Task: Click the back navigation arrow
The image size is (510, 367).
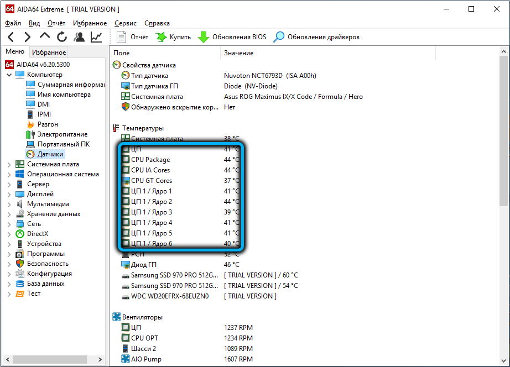Action: [11, 37]
